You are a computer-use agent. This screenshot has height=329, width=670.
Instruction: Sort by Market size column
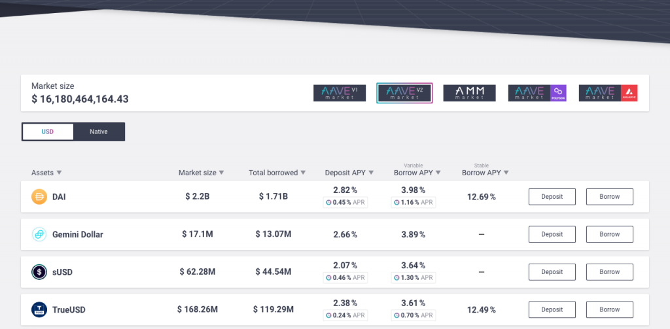[x=201, y=173]
